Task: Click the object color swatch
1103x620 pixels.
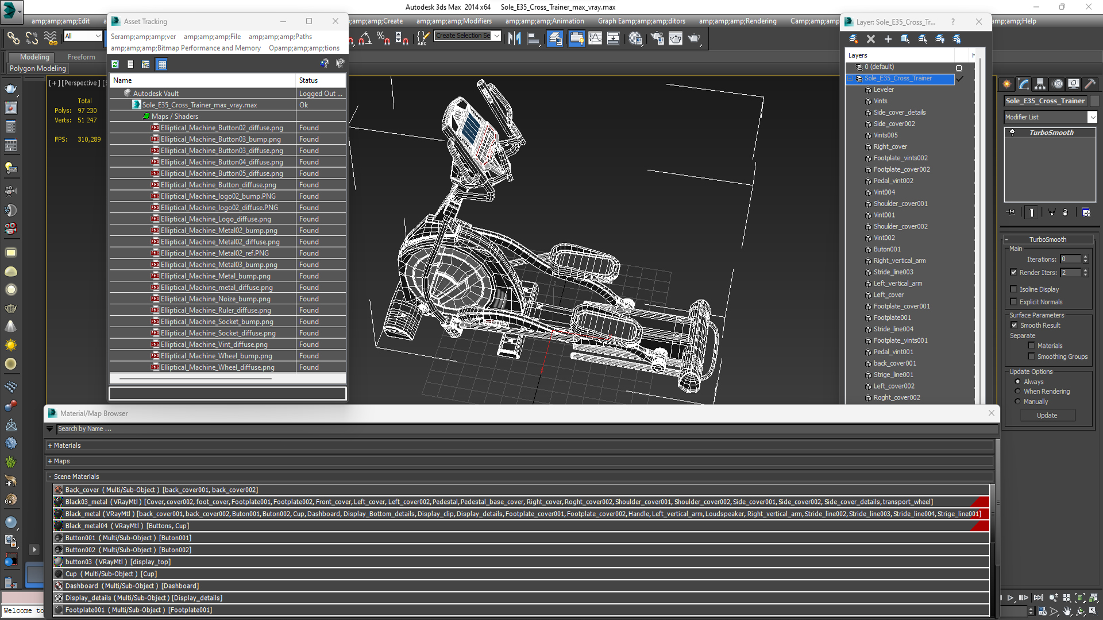Action: click(x=1094, y=101)
